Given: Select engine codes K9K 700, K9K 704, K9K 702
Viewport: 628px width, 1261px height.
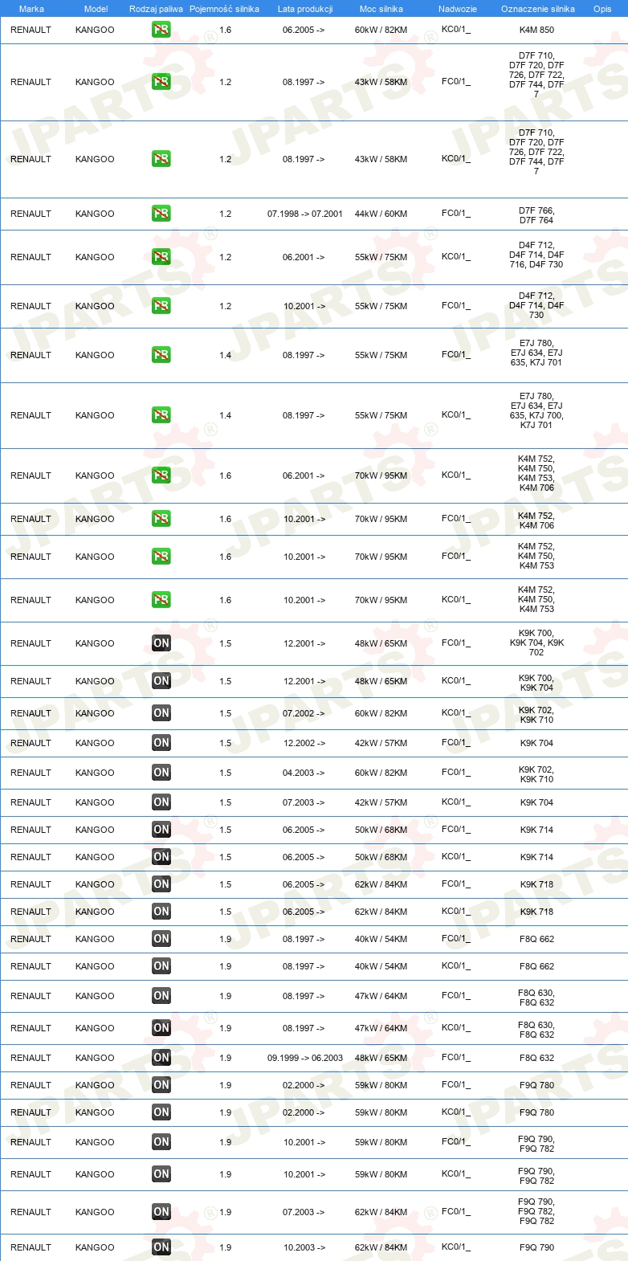Looking at the screenshot, I should (536, 643).
